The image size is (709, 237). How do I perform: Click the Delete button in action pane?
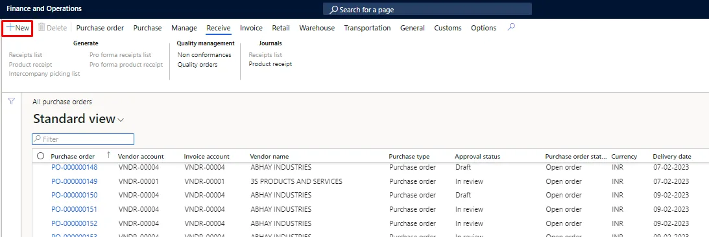[53, 28]
